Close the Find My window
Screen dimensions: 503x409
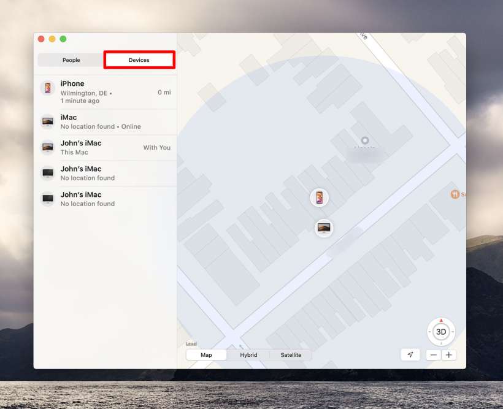[41, 39]
